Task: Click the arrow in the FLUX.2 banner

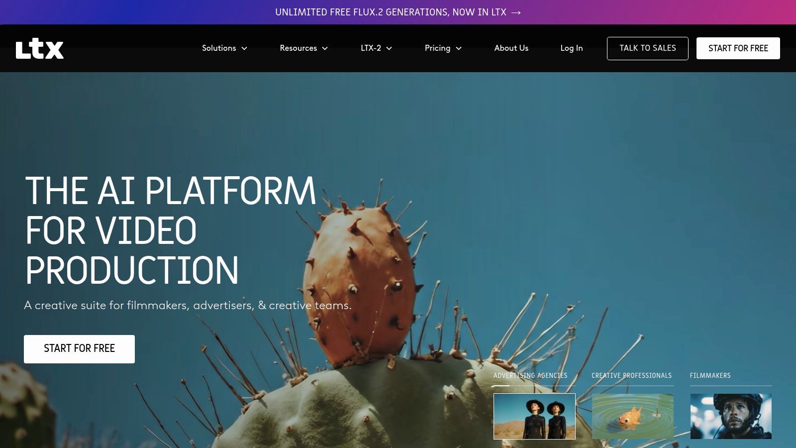Action: [x=516, y=12]
